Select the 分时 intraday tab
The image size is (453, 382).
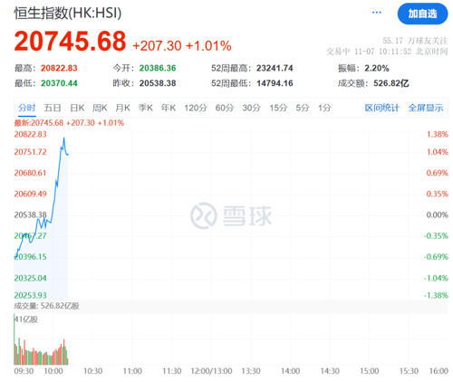click(x=26, y=108)
